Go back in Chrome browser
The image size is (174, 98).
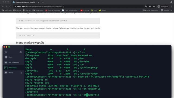[x=3, y=7]
